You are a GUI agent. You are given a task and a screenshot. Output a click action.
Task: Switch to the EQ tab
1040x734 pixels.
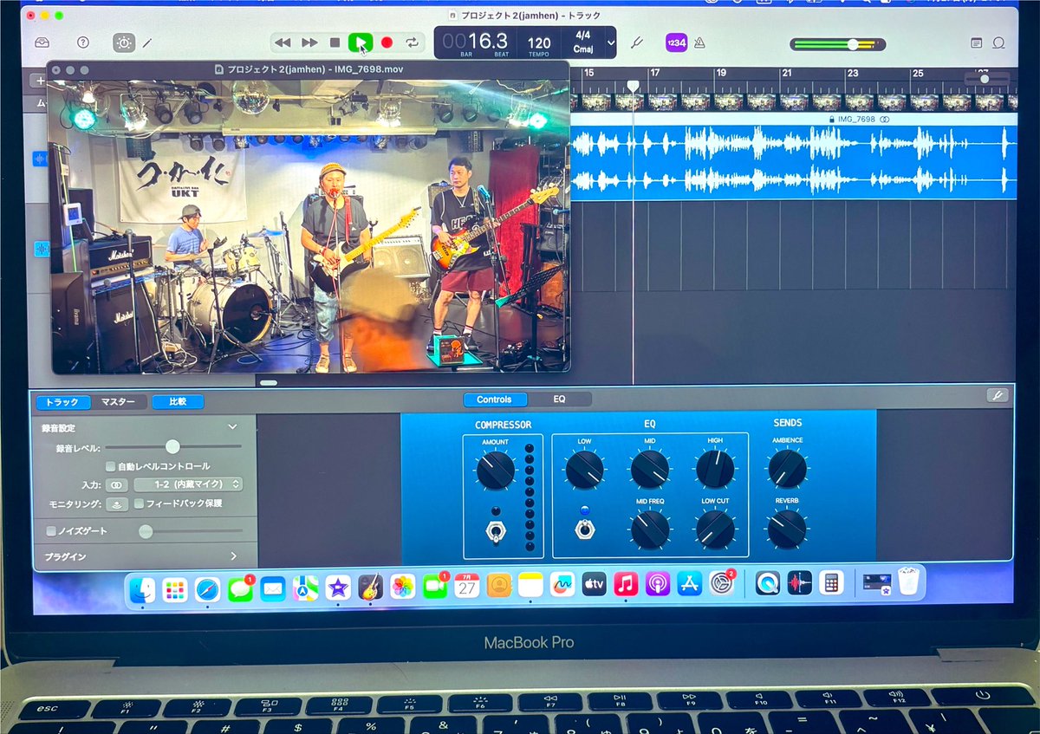point(559,399)
